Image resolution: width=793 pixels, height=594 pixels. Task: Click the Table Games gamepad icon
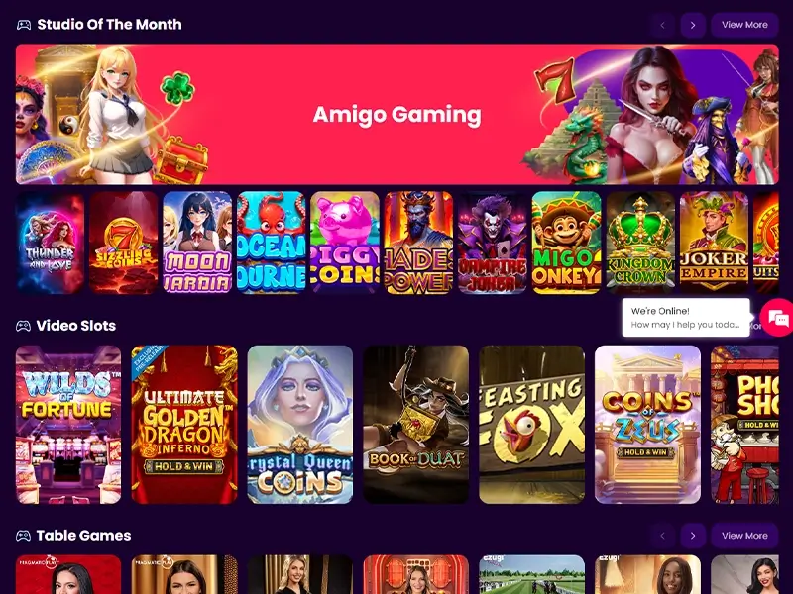point(23,536)
